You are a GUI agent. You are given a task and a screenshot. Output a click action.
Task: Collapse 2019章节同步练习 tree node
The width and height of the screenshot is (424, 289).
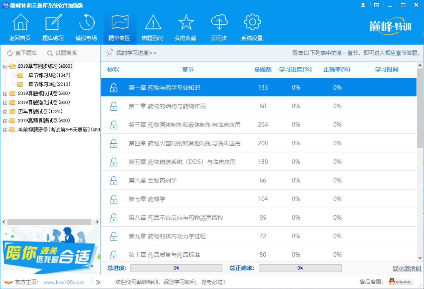tap(5, 66)
